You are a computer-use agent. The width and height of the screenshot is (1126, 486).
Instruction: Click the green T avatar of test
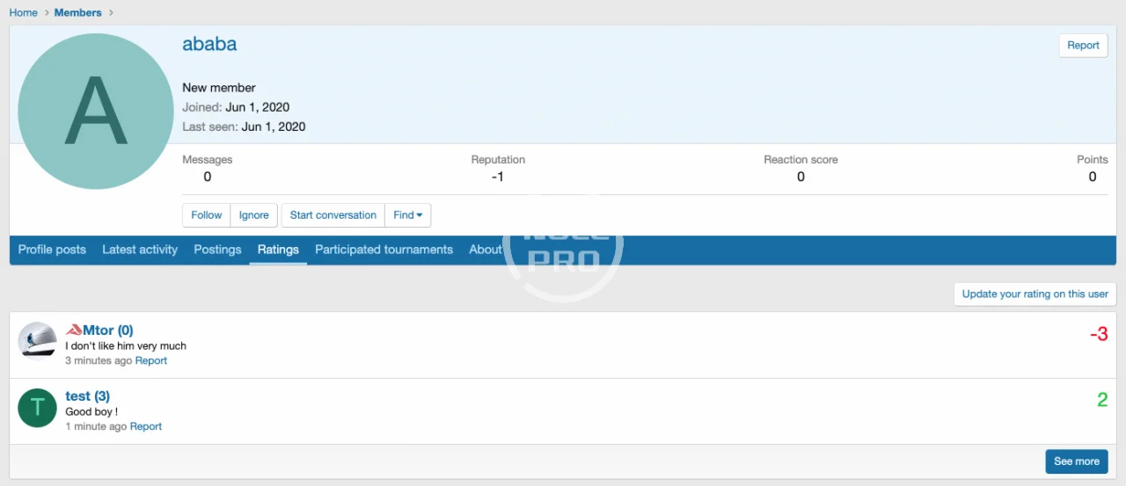coord(37,408)
